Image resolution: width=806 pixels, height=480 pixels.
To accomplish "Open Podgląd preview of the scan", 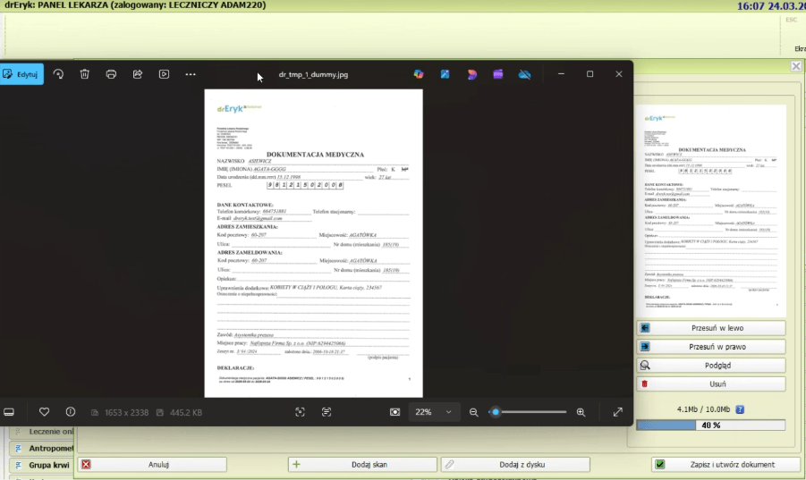I will tap(711, 366).
